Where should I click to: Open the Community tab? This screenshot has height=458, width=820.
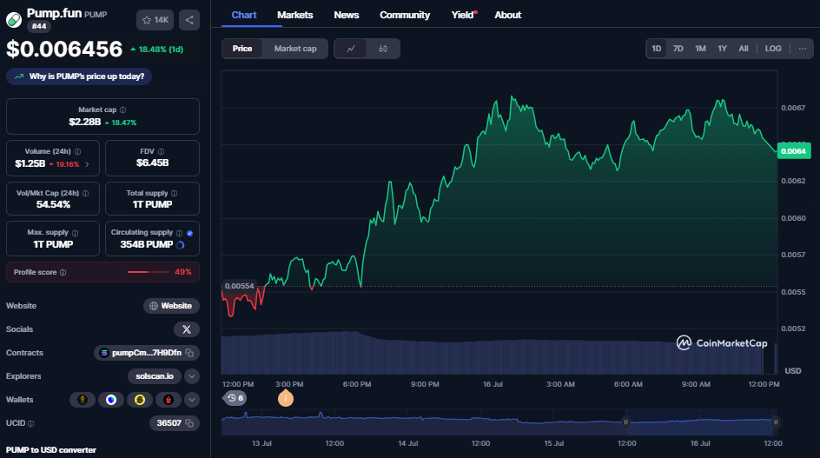click(x=405, y=15)
